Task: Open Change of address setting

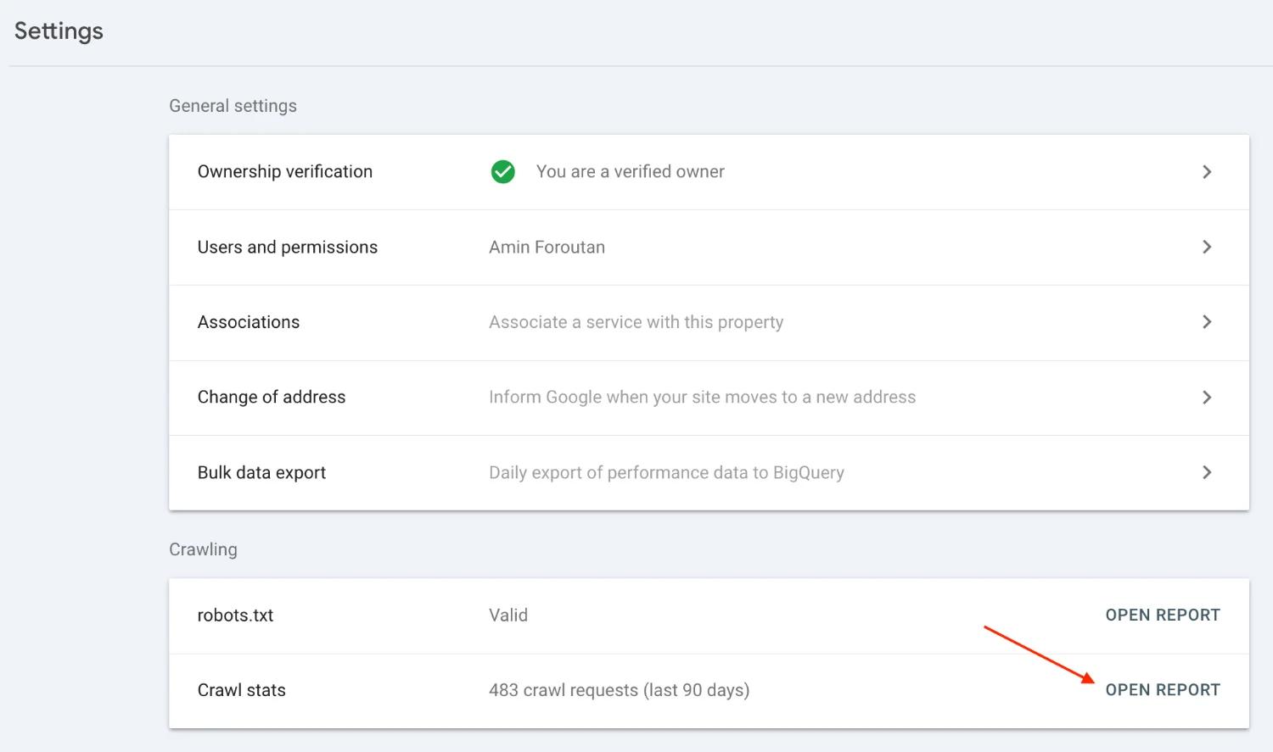Action: [x=271, y=398]
